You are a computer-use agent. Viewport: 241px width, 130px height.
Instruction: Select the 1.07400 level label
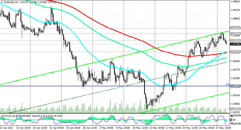pos(235,40)
